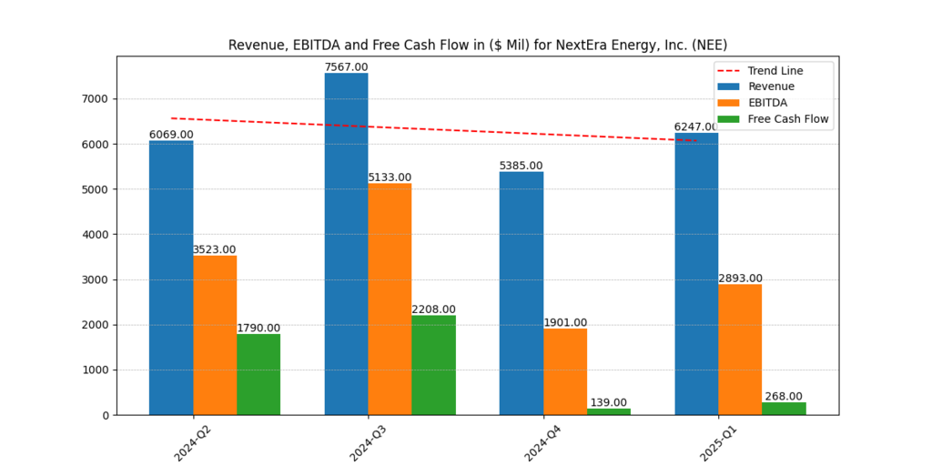This screenshot has height=466, width=932.
Task: Click the 268.00 Free Cash Flow label
Action: [x=783, y=396]
